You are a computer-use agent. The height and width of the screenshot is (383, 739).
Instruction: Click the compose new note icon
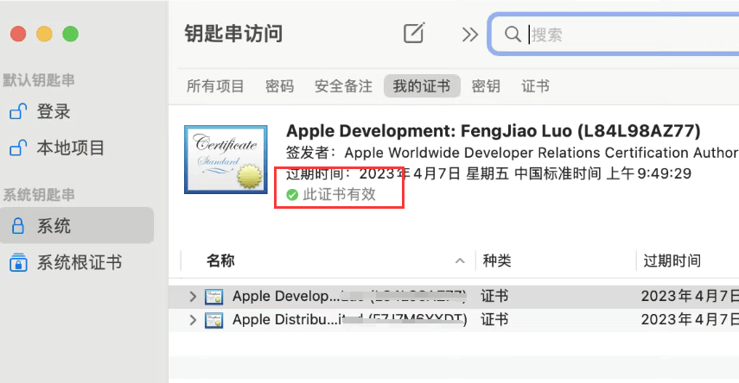tap(414, 34)
